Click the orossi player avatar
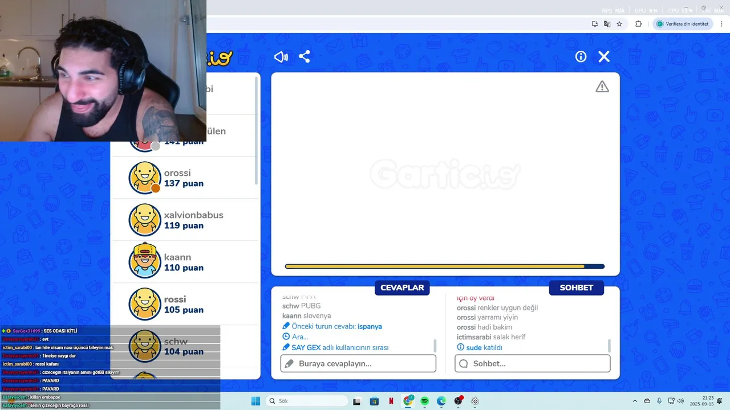Image resolution: width=730 pixels, height=410 pixels. click(x=145, y=178)
